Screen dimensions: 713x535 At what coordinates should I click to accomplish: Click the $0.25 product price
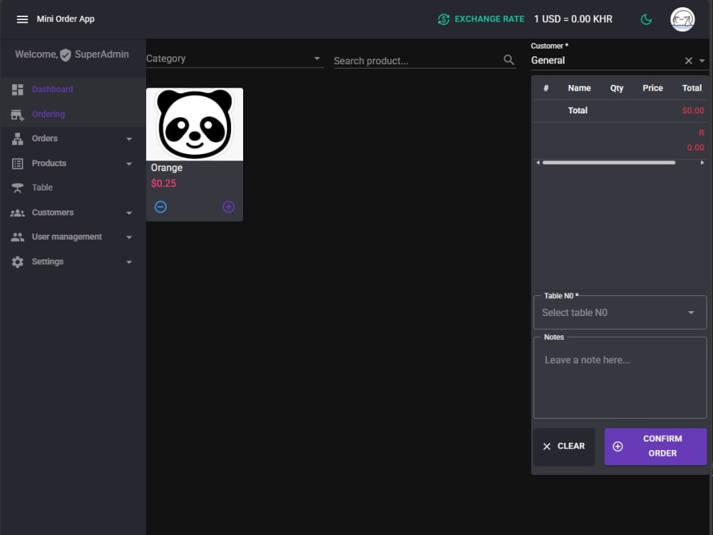point(164,183)
